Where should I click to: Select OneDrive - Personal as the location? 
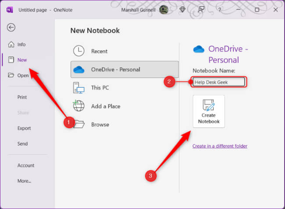point(125,70)
